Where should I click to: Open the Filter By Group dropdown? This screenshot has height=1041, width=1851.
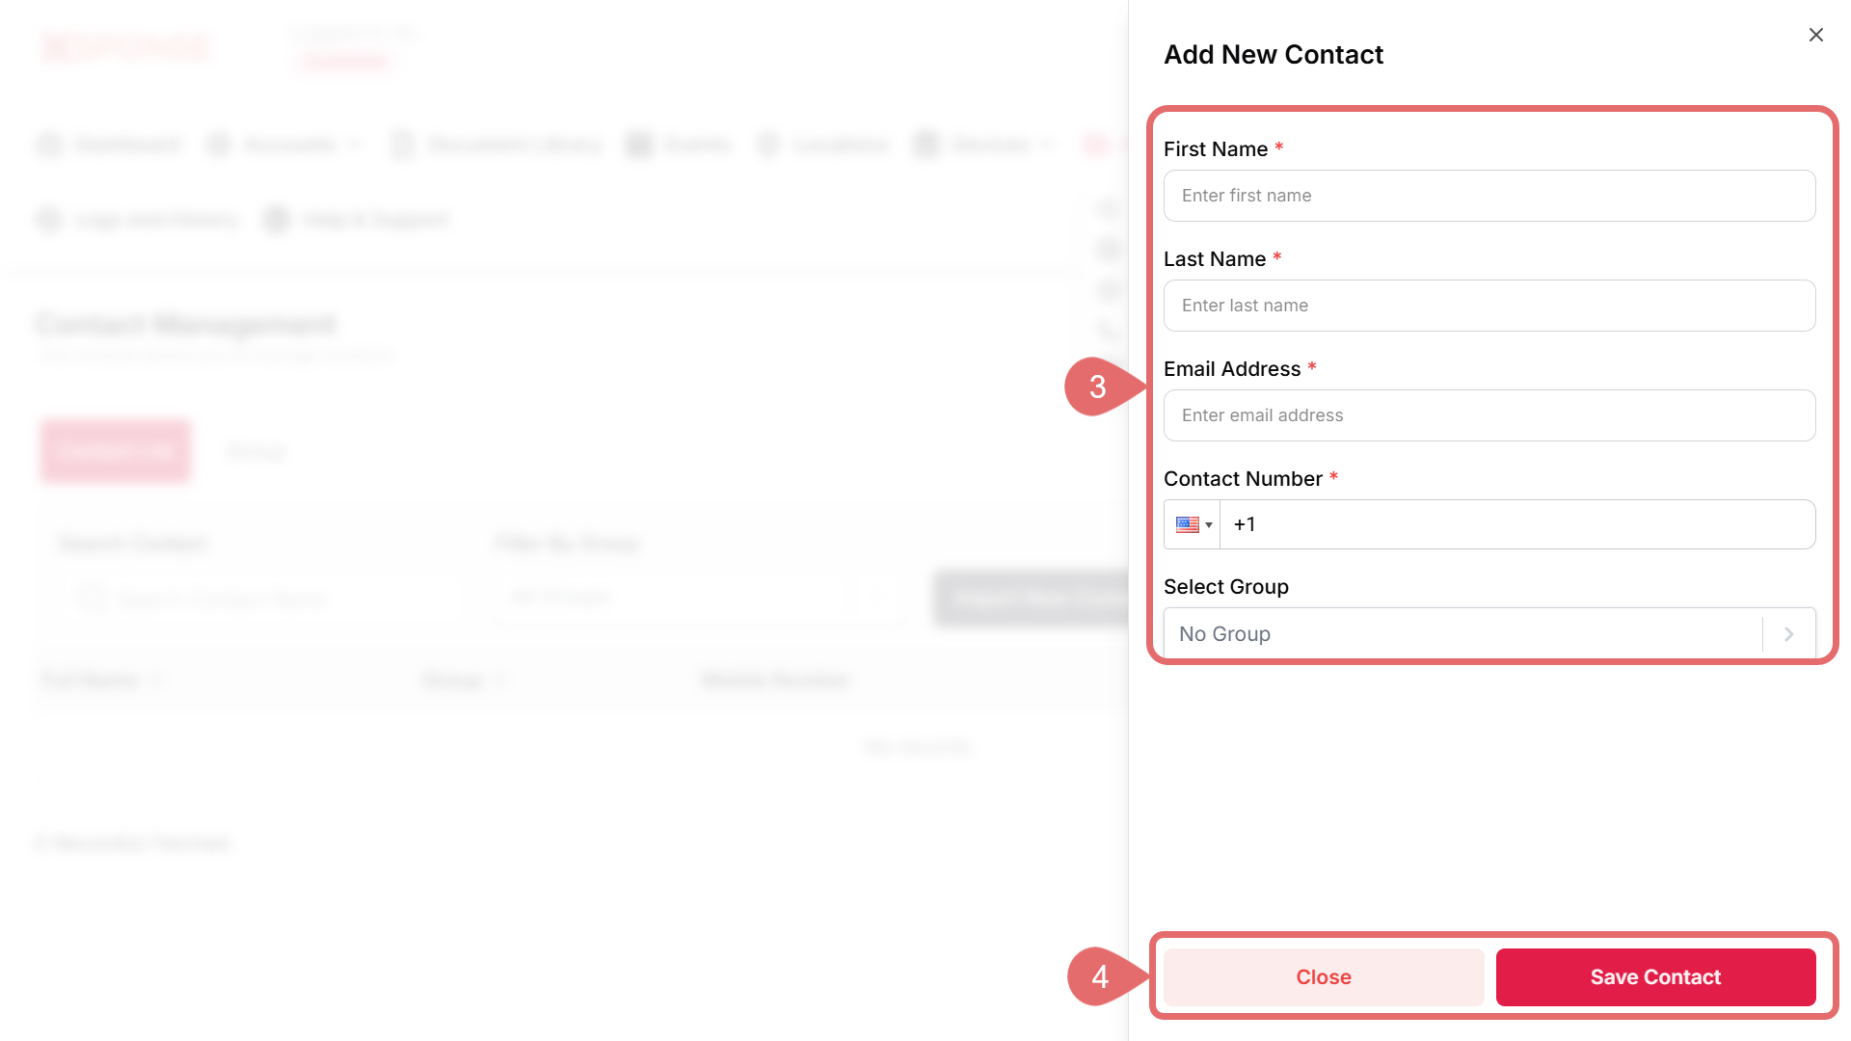(696, 598)
